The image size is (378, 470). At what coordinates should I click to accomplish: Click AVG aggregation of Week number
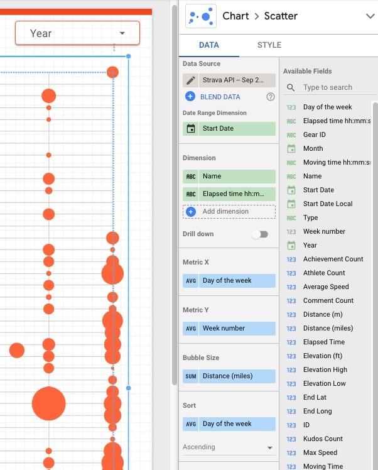pyautogui.click(x=190, y=329)
